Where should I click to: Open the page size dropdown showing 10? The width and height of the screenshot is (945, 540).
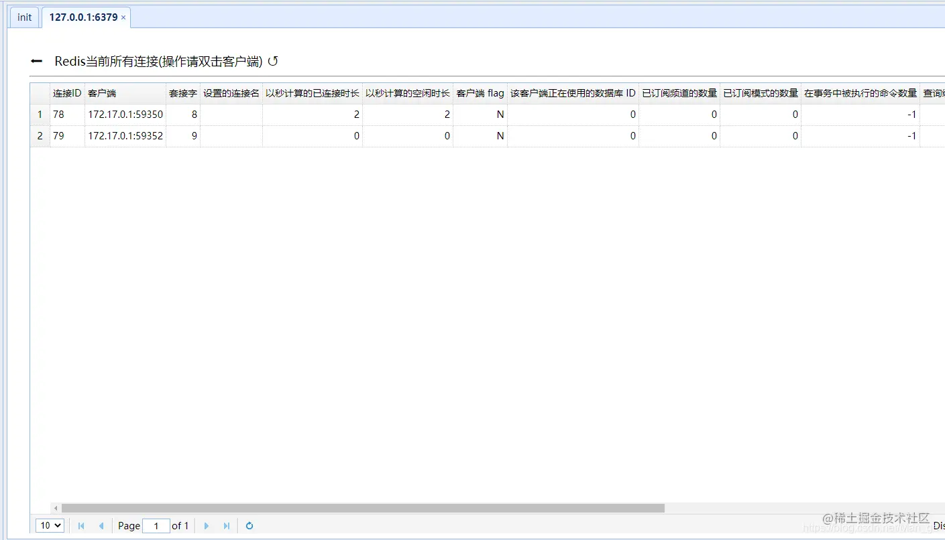[x=50, y=526]
